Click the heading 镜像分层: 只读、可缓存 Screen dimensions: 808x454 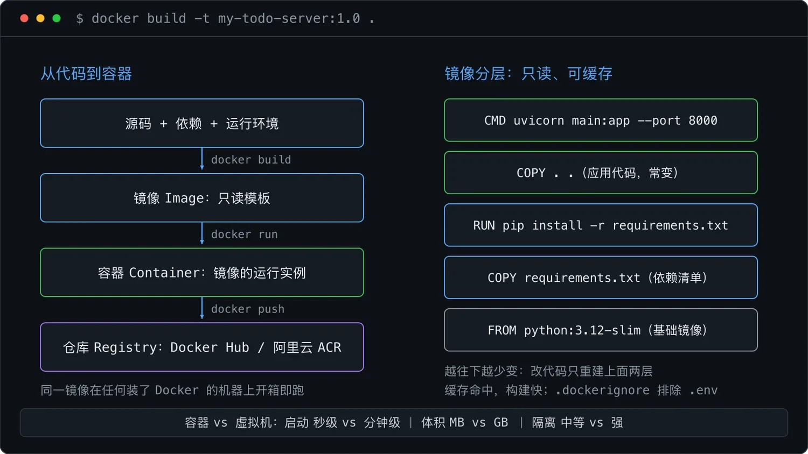click(x=528, y=74)
